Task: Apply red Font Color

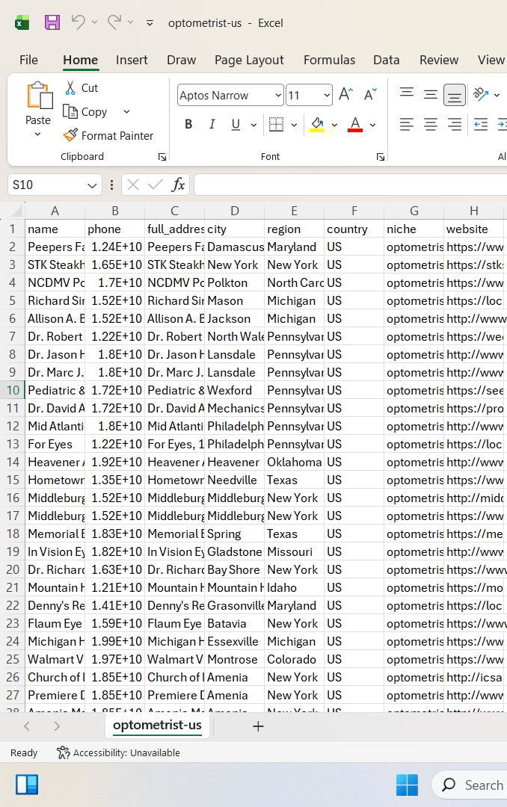Action: pyautogui.click(x=355, y=124)
